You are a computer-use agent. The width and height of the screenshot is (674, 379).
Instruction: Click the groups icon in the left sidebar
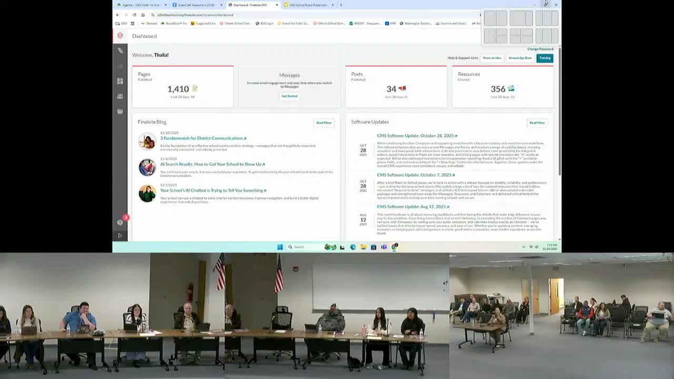point(120,96)
